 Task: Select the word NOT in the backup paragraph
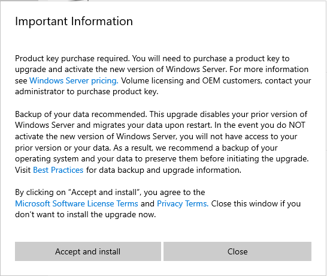(x=297, y=125)
